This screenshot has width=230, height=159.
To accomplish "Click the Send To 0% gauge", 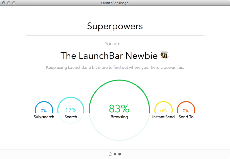I will (x=186, y=111).
